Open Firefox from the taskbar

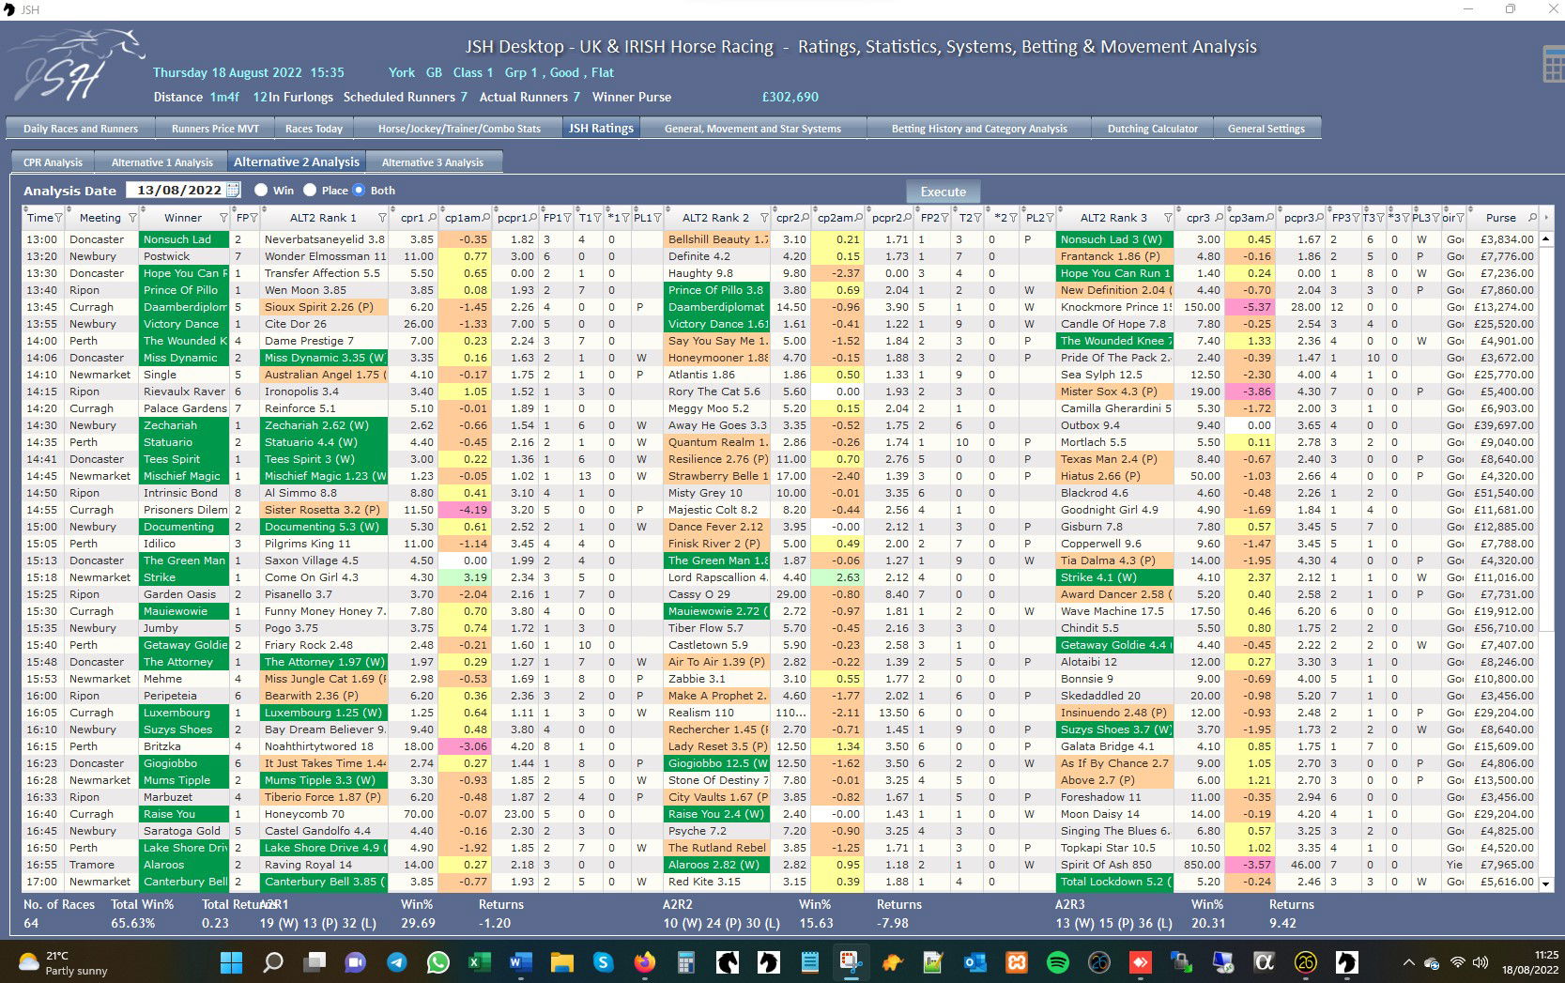pyautogui.click(x=644, y=962)
